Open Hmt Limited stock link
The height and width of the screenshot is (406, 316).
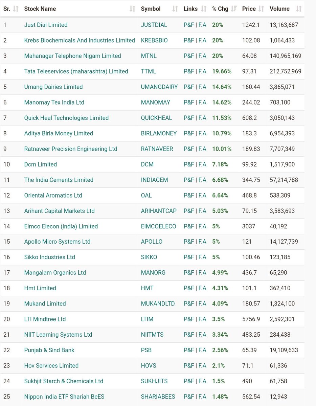40,288
